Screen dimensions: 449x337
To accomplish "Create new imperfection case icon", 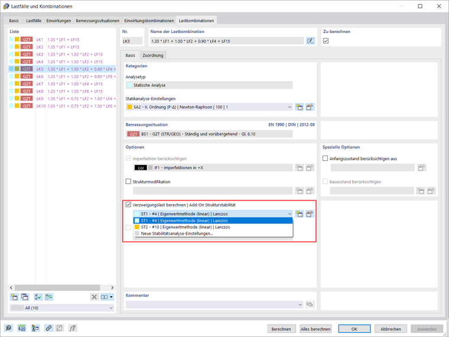I will pyautogui.click(x=300, y=168).
